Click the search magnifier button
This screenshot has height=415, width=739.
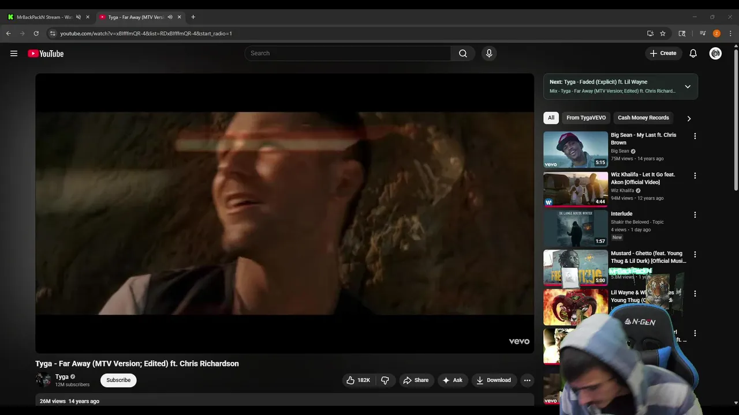click(463, 53)
